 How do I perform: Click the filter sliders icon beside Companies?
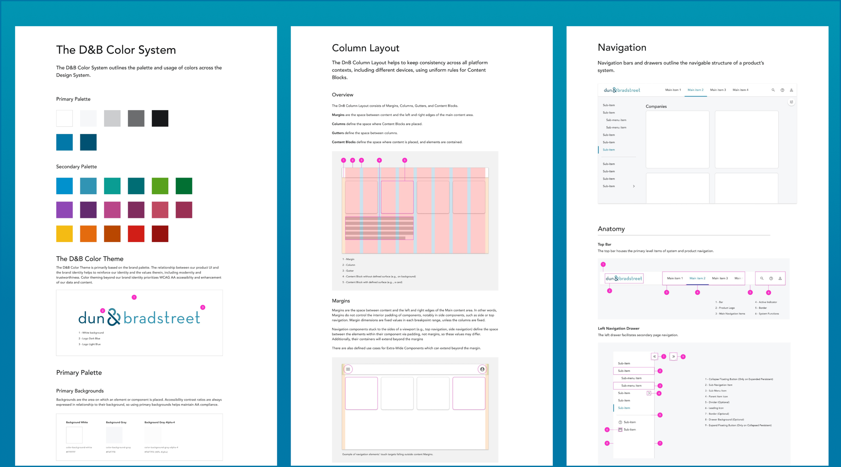point(791,102)
